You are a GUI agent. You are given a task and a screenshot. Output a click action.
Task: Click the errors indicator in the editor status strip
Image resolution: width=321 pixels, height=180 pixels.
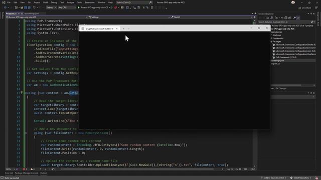pyautogui.click(x=25, y=169)
